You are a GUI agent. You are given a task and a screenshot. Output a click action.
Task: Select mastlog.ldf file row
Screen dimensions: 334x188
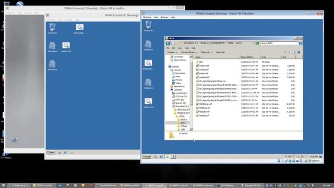point(245,69)
